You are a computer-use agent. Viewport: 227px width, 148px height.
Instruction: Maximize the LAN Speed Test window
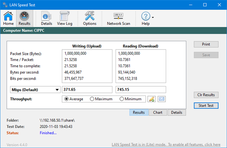point(205,5)
